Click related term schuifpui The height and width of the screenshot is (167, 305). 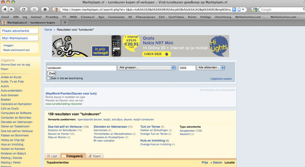tap(117, 119)
